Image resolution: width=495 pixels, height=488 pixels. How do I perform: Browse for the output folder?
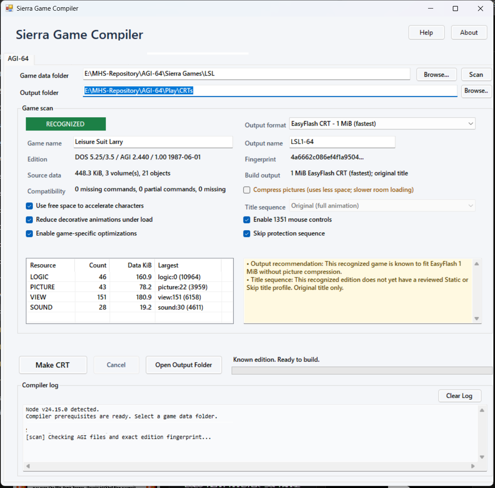tap(476, 91)
